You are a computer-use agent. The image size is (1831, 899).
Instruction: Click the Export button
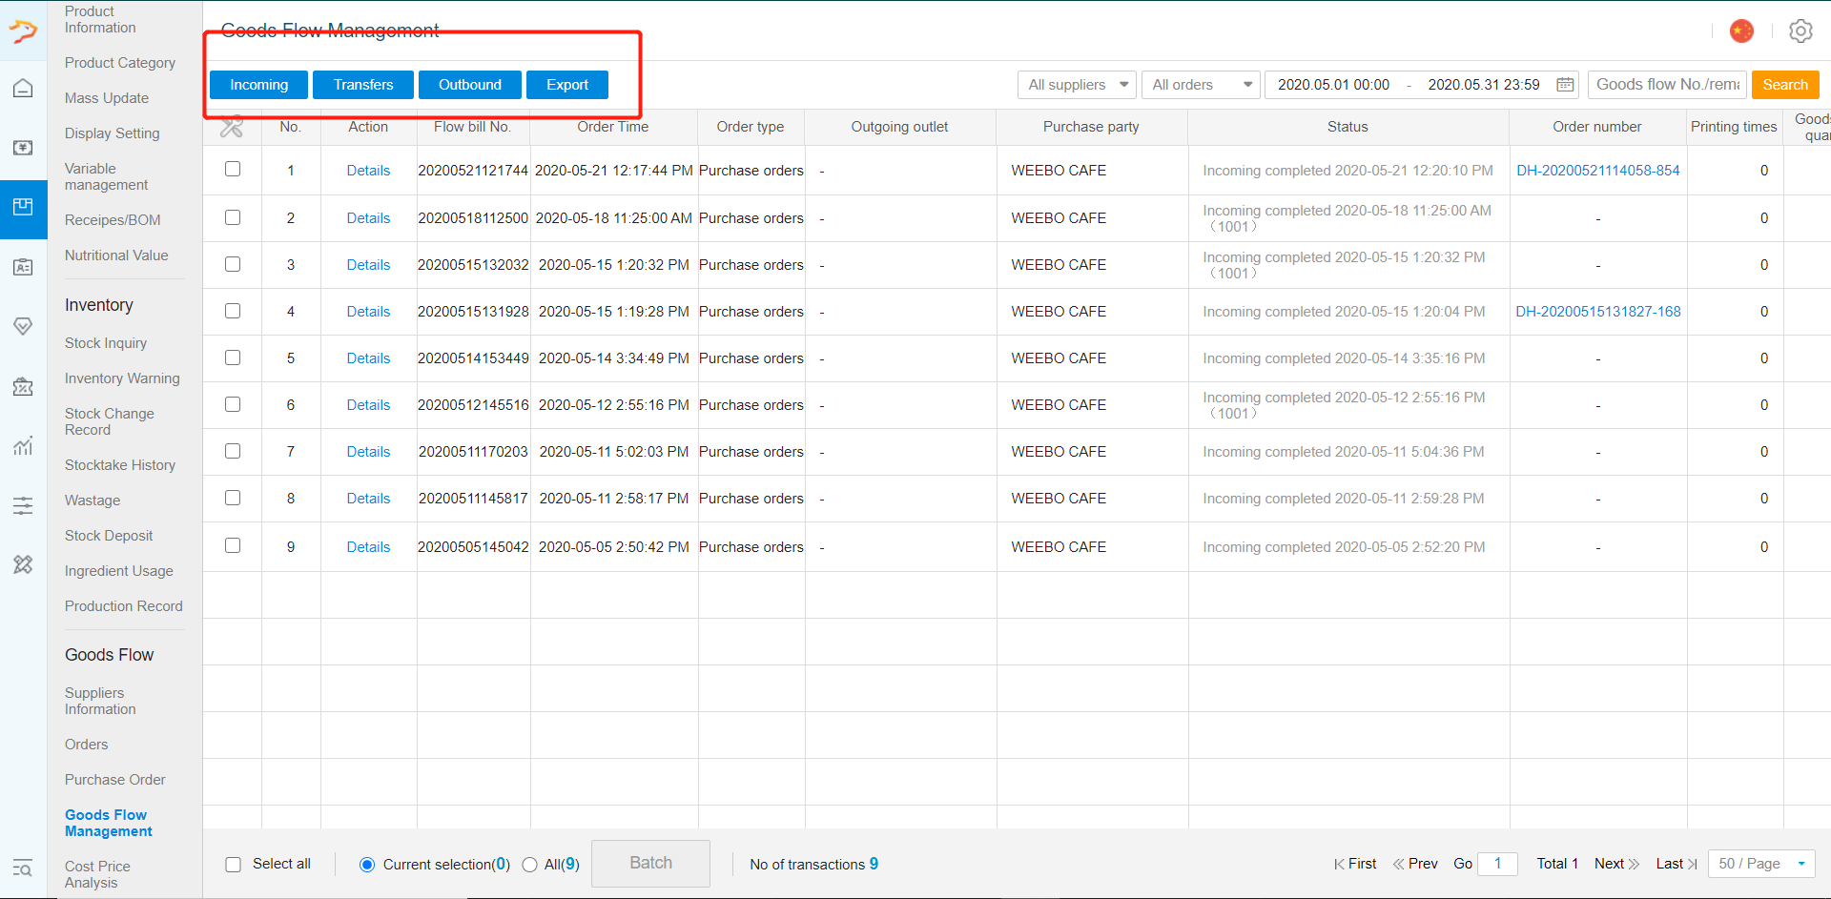pyautogui.click(x=567, y=85)
